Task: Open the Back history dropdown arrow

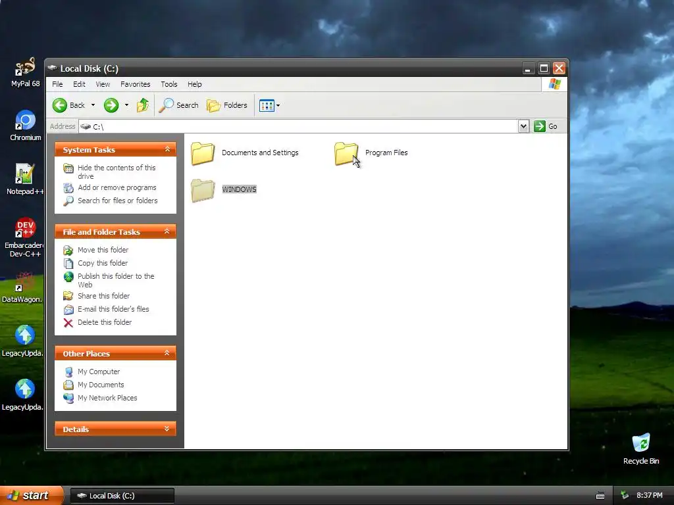Action: (93, 105)
